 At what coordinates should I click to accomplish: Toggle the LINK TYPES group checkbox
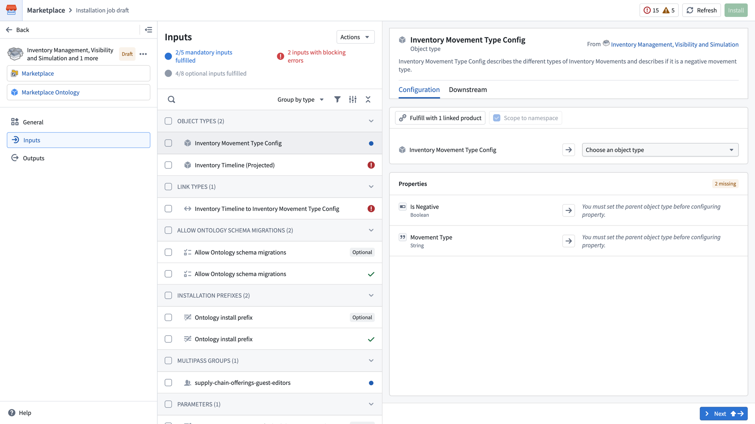click(x=168, y=187)
